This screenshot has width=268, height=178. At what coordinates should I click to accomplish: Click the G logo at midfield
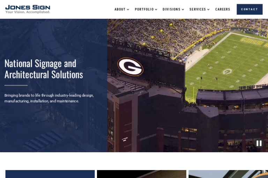pyautogui.click(x=227, y=71)
